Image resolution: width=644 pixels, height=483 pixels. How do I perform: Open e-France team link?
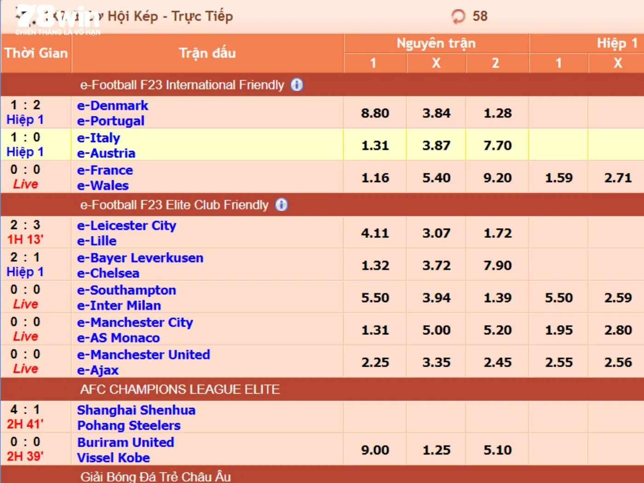click(x=105, y=170)
